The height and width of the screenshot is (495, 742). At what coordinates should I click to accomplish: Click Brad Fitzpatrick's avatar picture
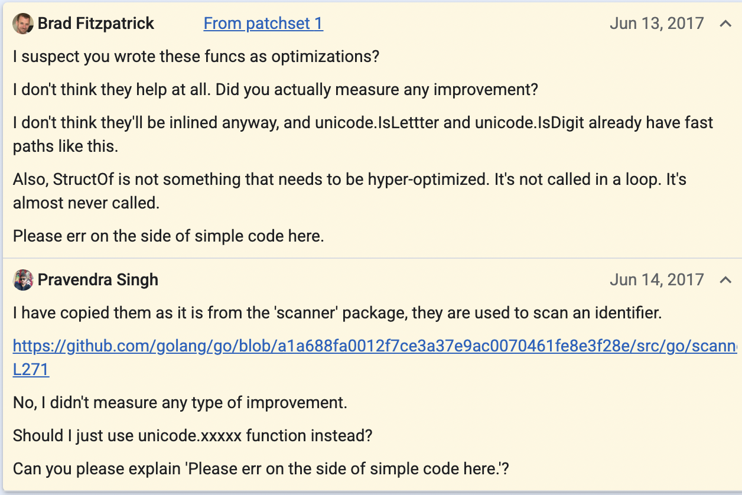[24, 24]
